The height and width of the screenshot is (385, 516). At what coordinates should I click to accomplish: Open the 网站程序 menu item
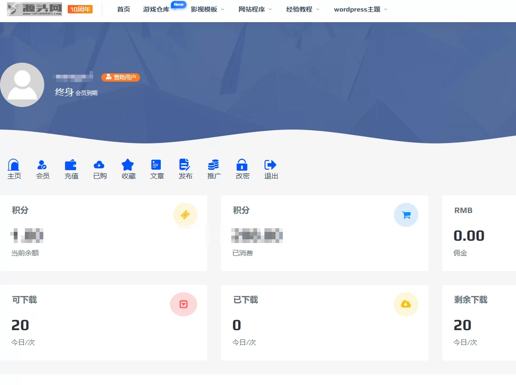point(252,9)
